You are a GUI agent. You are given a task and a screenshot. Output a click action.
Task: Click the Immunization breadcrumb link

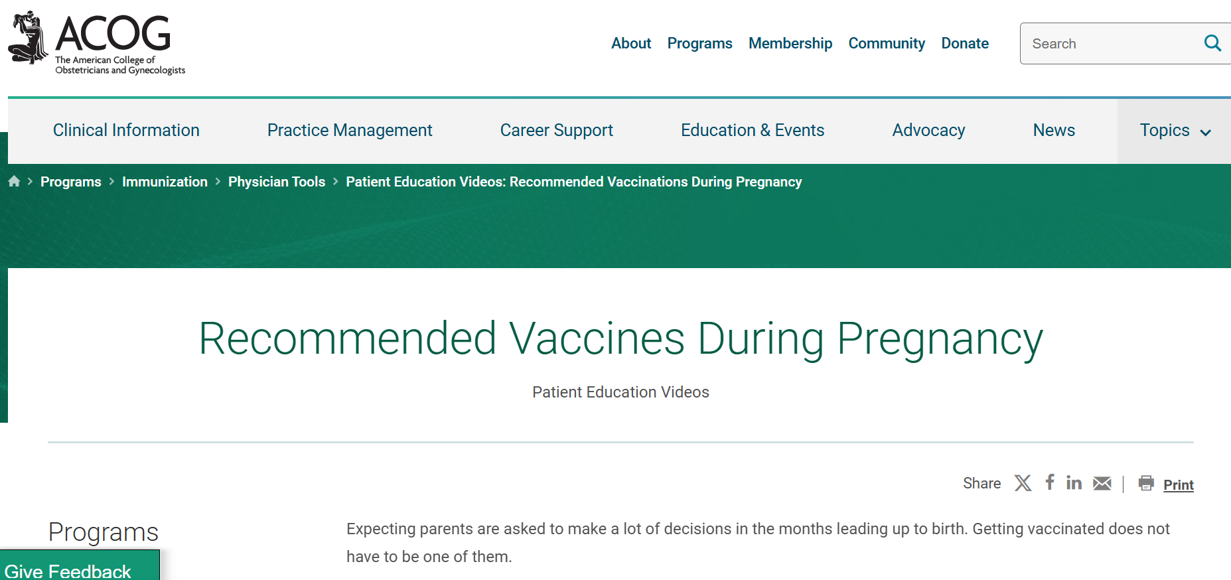coord(165,182)
